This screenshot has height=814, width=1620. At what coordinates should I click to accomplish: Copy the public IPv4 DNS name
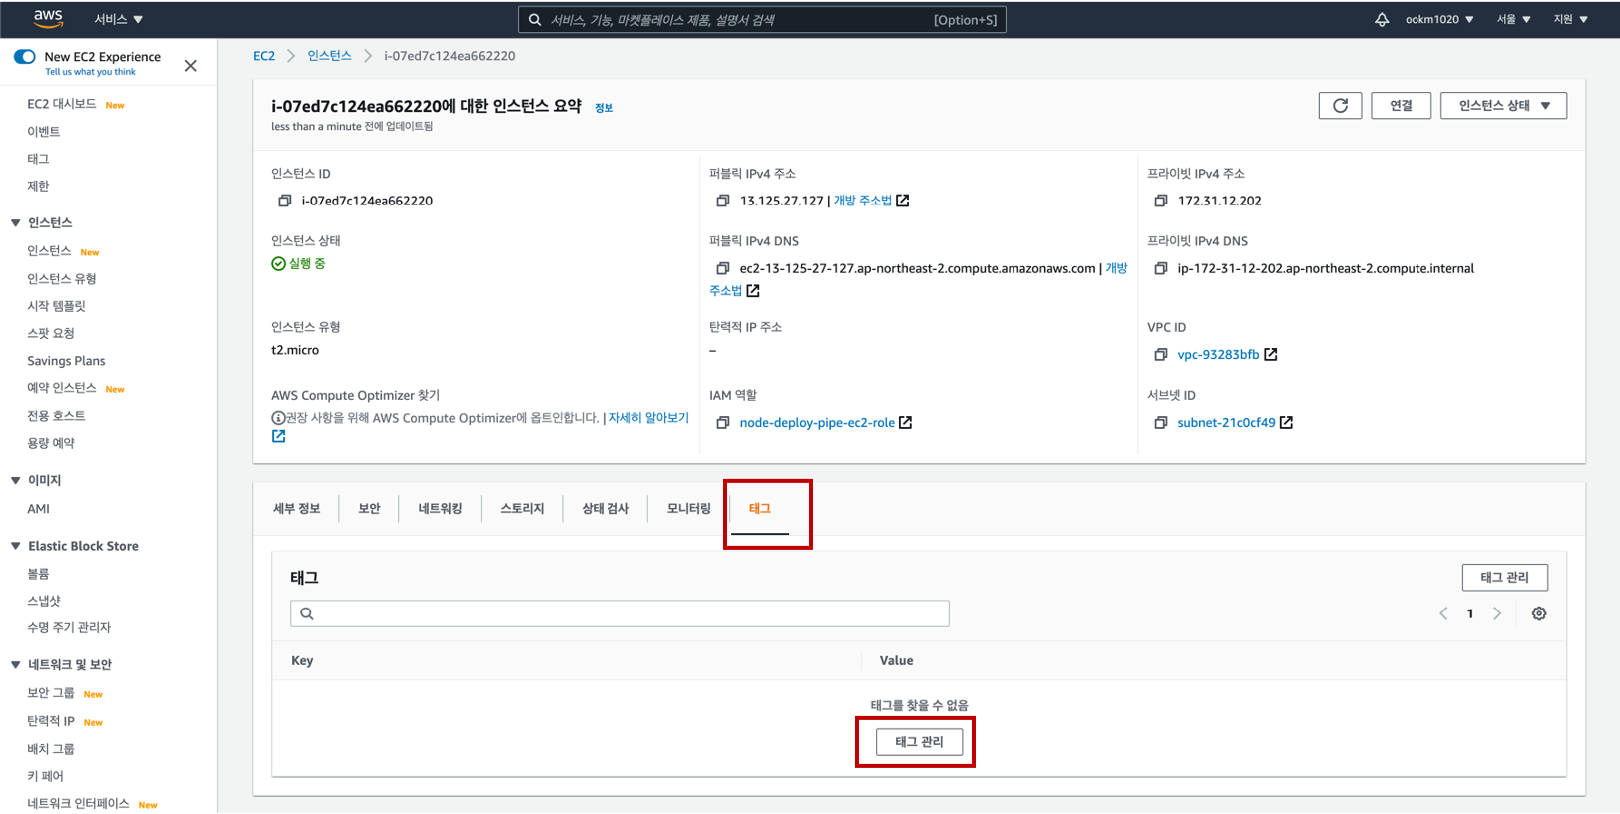coord(723,268)
